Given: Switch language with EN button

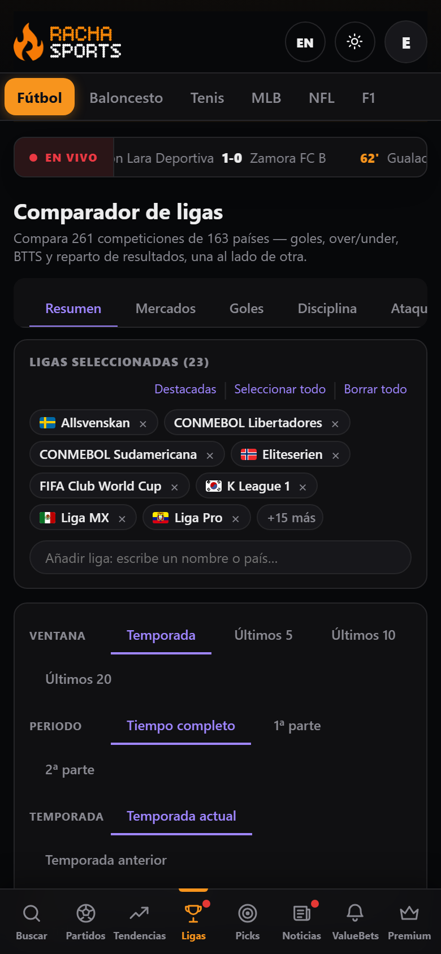Looking at the screenshot, I should click(305, 42).
